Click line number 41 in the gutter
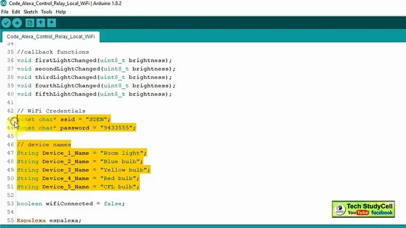The width and height of the screenshot is (406, 228). coord(10,103)
